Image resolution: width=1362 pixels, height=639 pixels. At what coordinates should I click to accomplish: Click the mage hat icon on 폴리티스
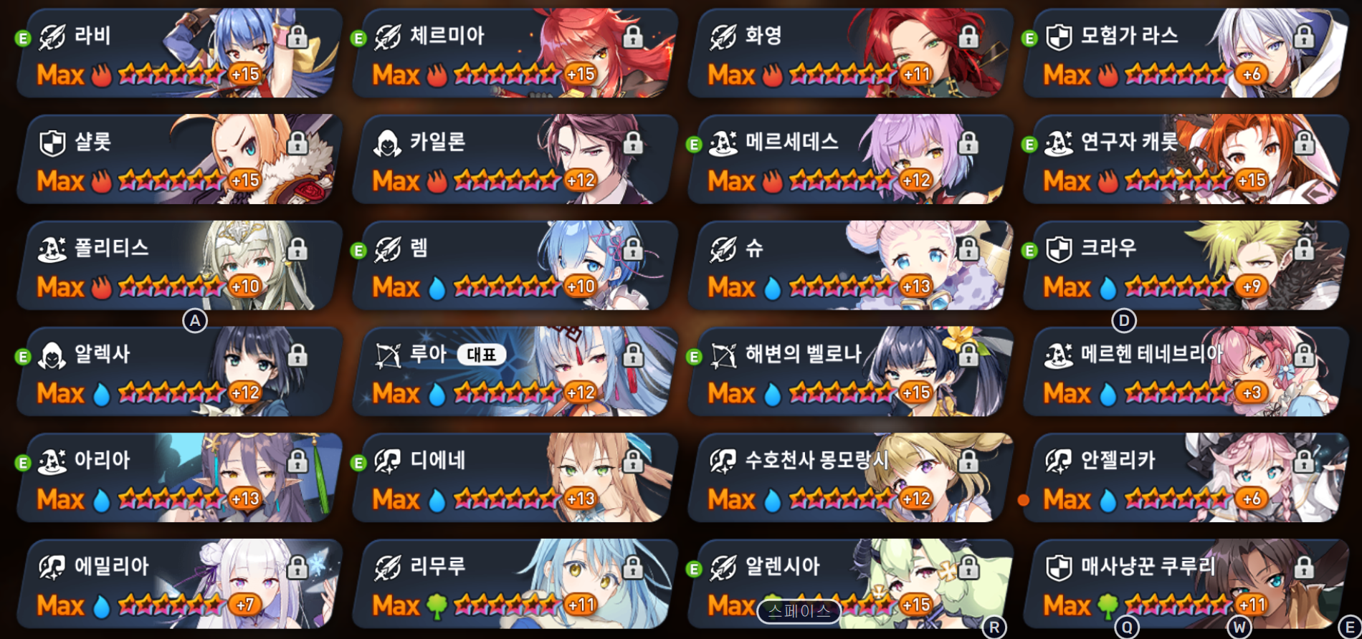coord(52,249)
